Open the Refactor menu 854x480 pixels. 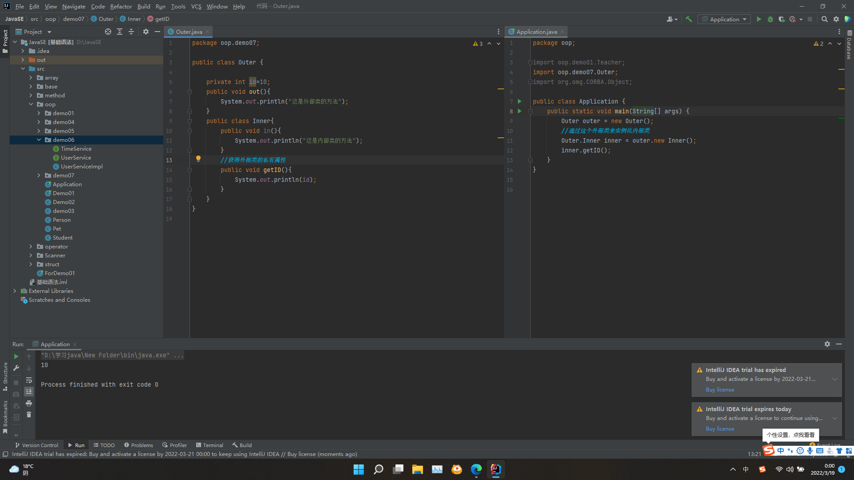tap(121, 6)
